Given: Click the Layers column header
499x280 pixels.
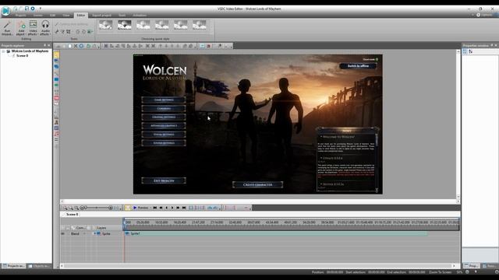Looking at the screenshot, I should click(x=102, y=228).
